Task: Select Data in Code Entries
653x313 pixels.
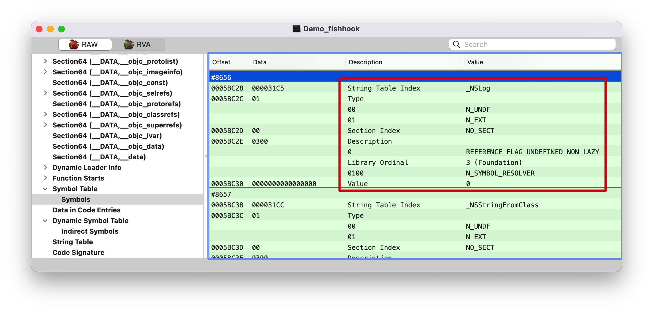Action: coord(86,210)
